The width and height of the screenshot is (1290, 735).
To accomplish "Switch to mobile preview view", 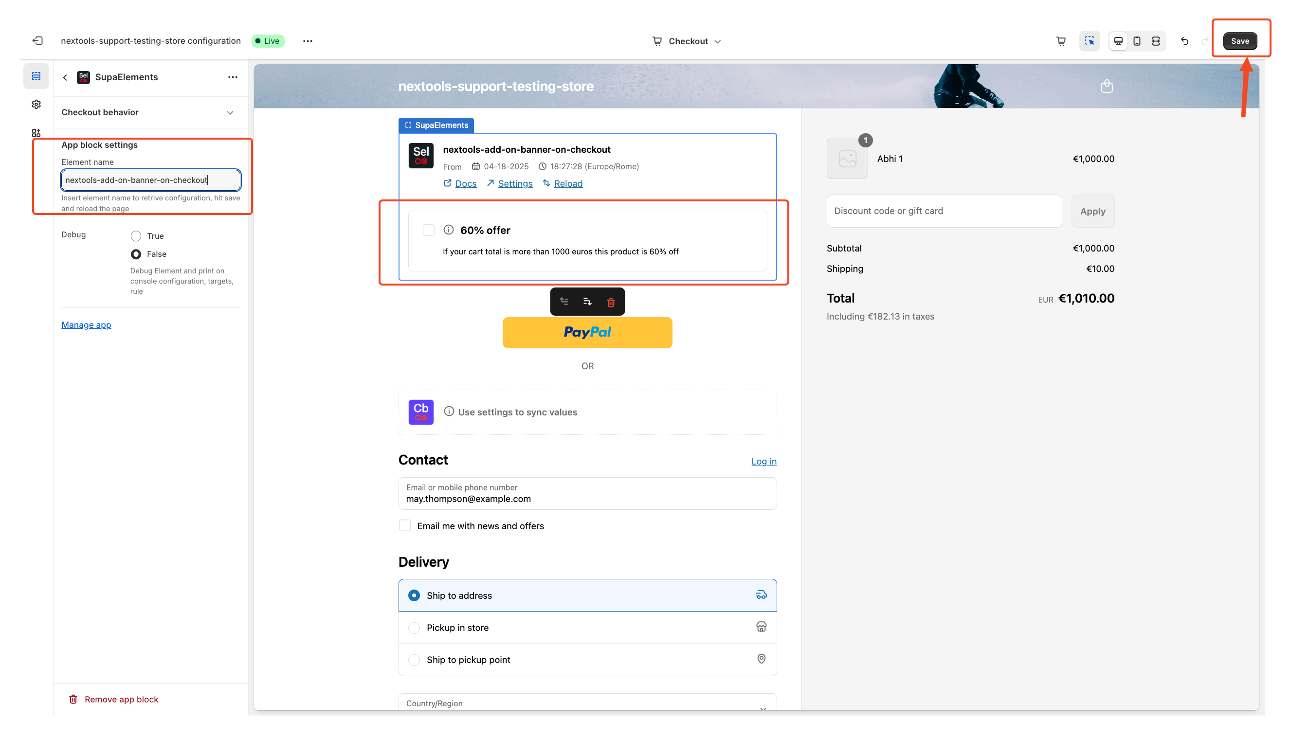I will tap(1137, 41).
